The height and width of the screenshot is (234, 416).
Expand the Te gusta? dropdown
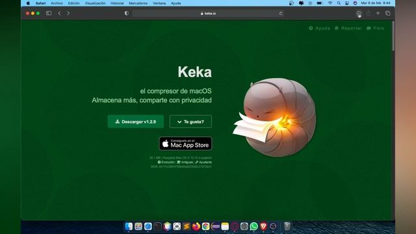click(190, 122)
